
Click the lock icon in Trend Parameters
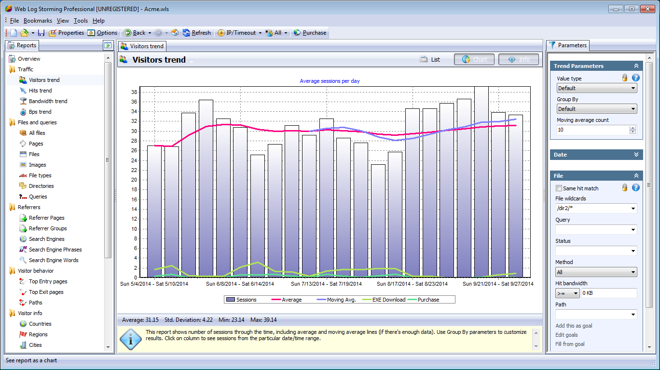[625, 78]
